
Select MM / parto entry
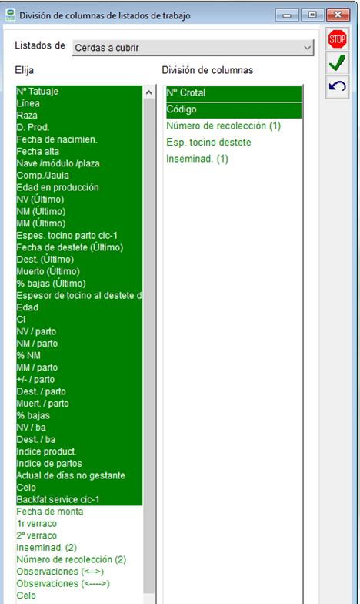79,367
